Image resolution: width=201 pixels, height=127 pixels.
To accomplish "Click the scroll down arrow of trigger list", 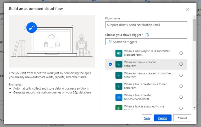I will pyautogui.click(x=194, y=108).
